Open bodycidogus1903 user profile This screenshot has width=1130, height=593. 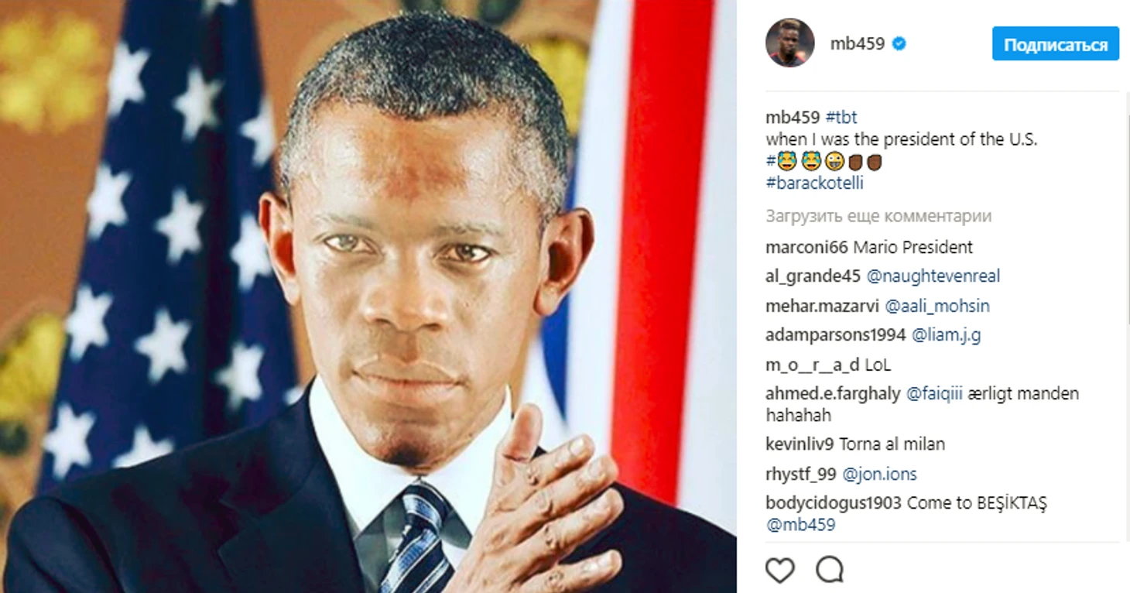834,503
